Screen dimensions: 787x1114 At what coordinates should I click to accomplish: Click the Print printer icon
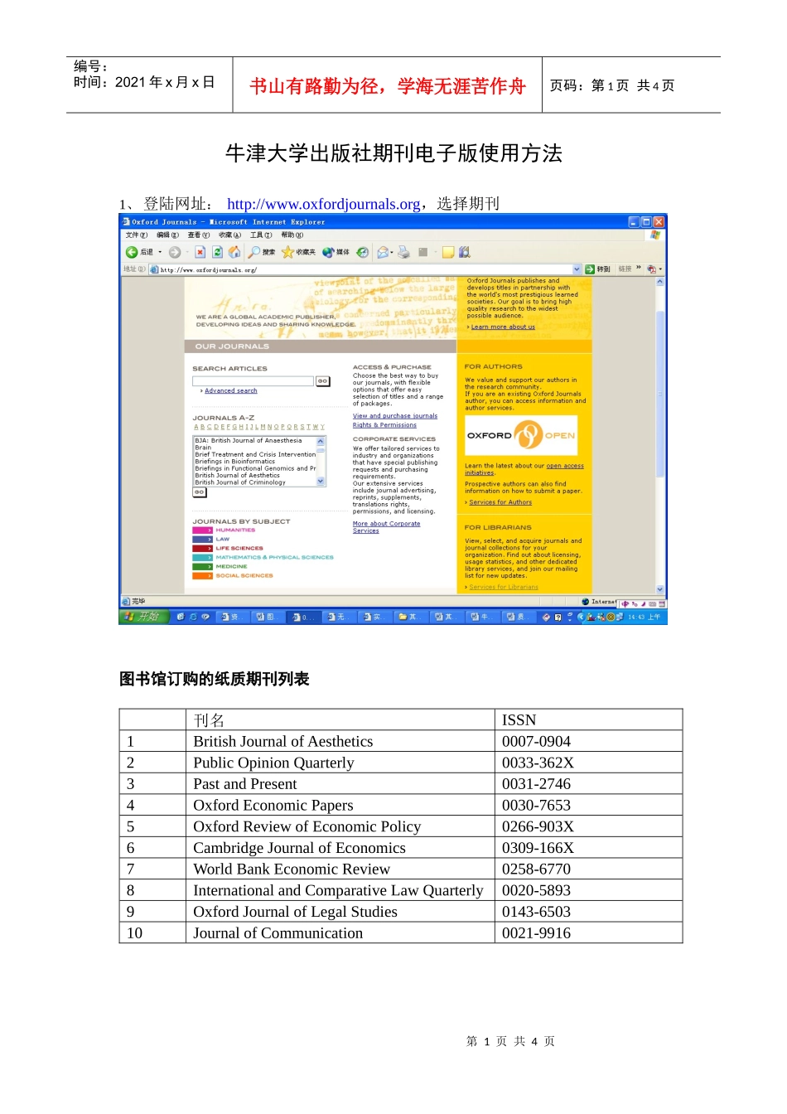tap(403, 252)
